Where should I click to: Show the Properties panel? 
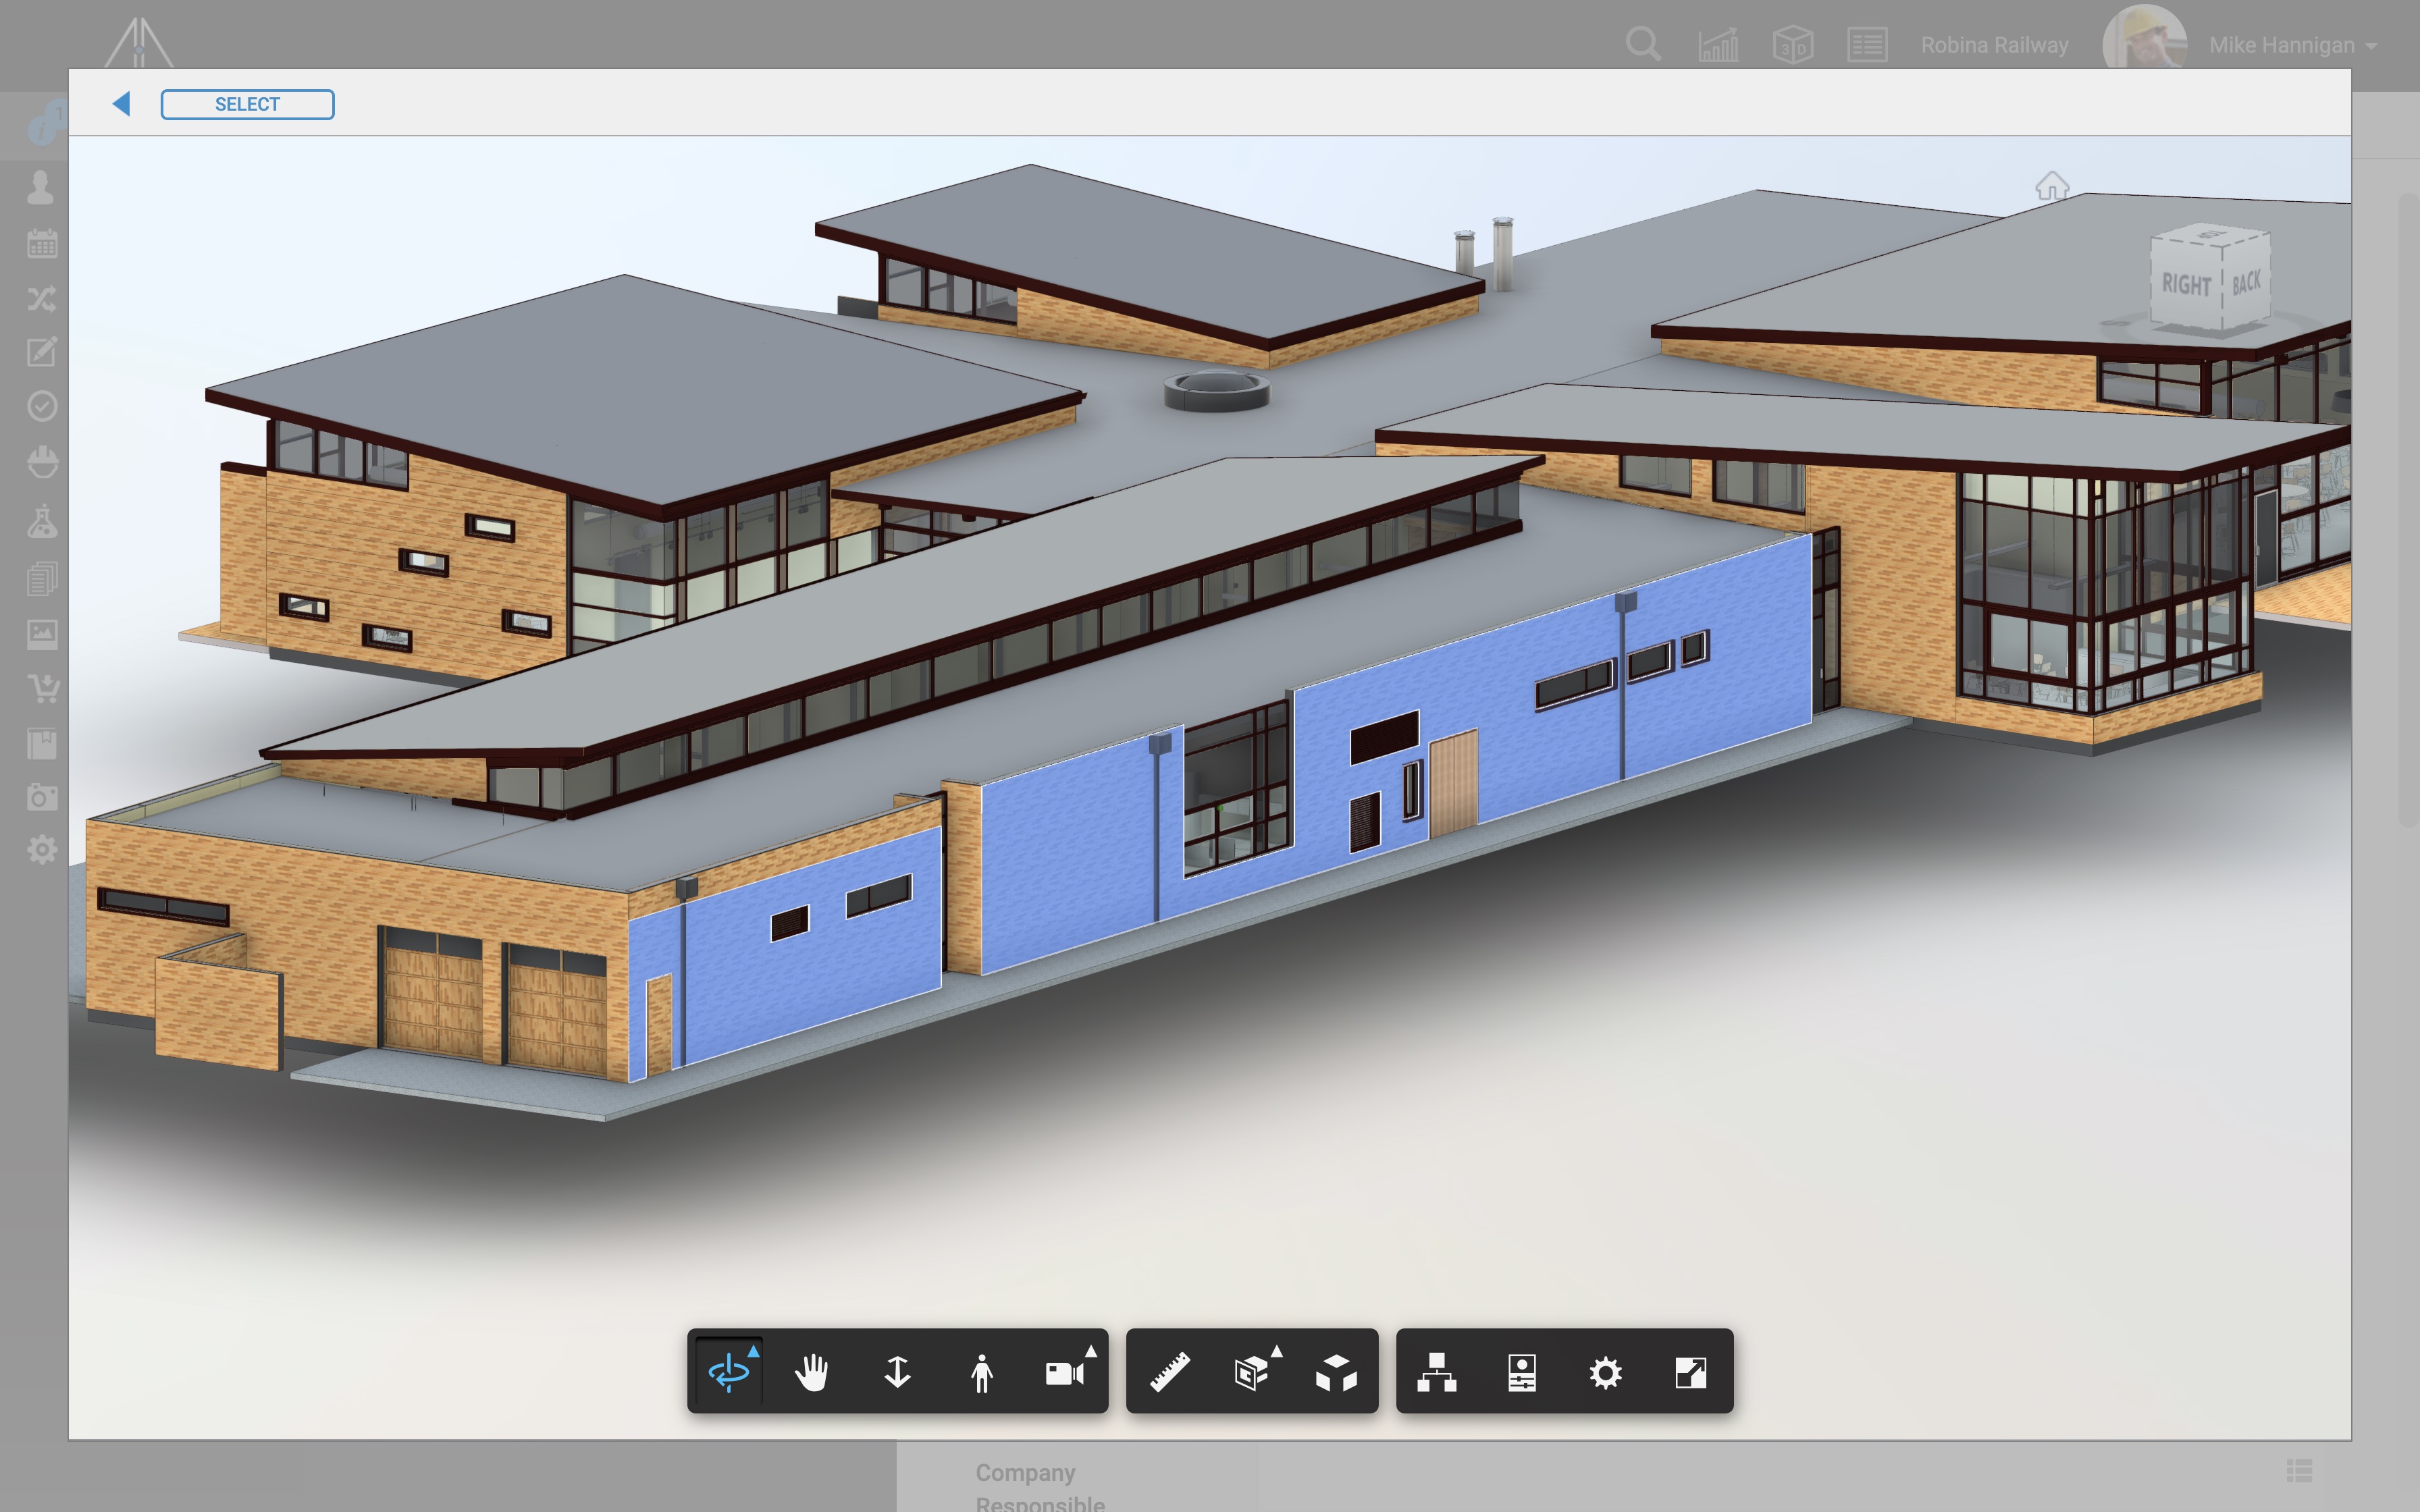(x=1521, y=1372)
